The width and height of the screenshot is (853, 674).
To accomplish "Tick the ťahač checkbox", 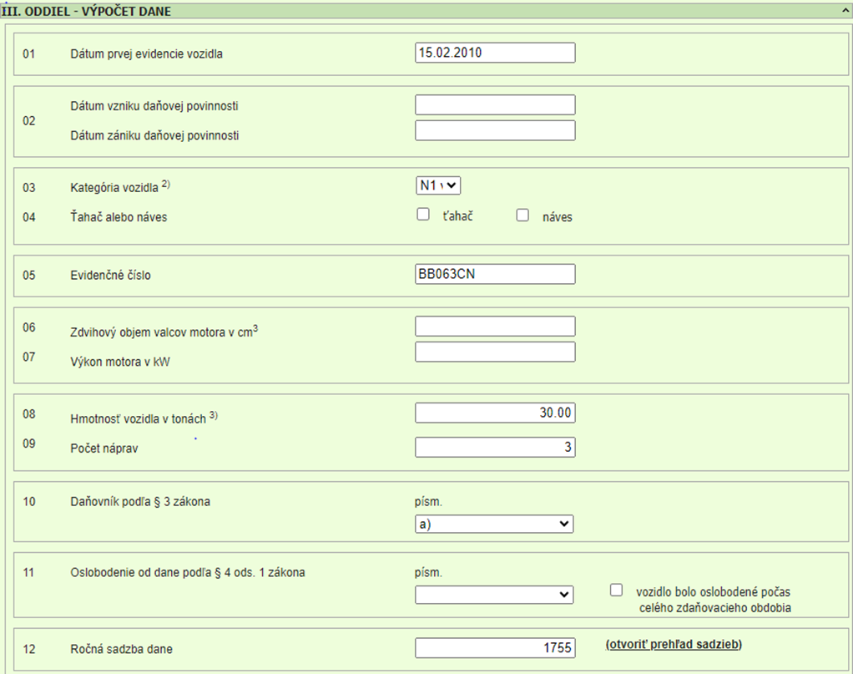I will pos(423,215).
